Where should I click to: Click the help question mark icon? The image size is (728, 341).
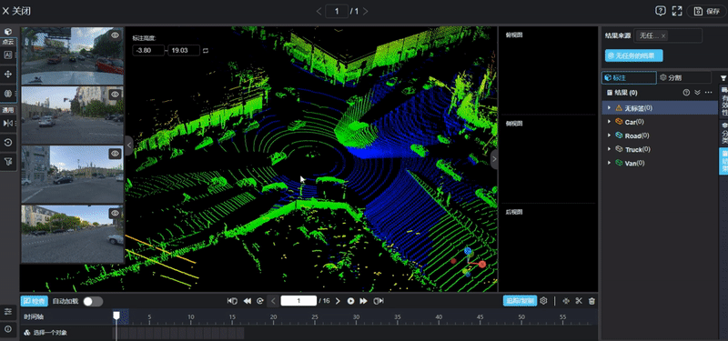[661, 11]
